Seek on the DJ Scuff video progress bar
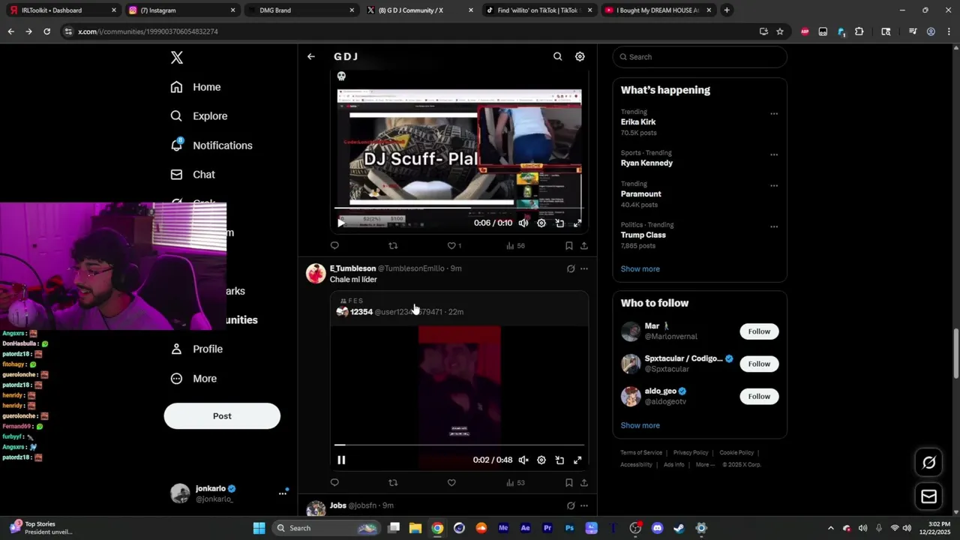The image size is (960, 540). click(459, 208)
